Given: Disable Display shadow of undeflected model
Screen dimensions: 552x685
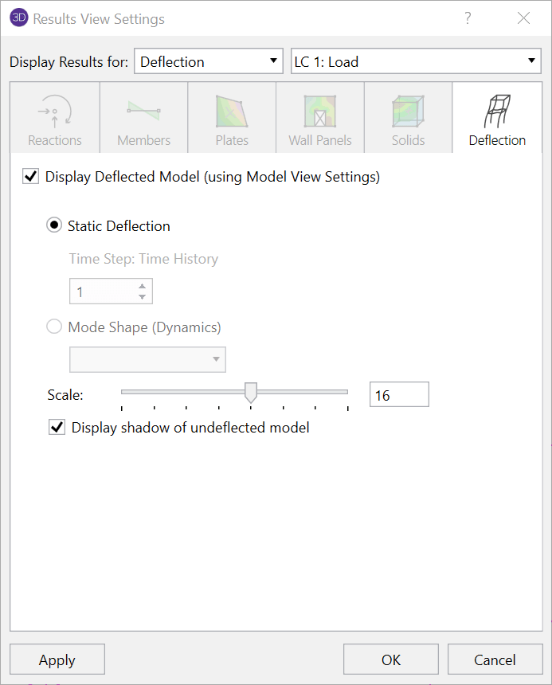Looking at the screenshot, I should coord(57,427).
